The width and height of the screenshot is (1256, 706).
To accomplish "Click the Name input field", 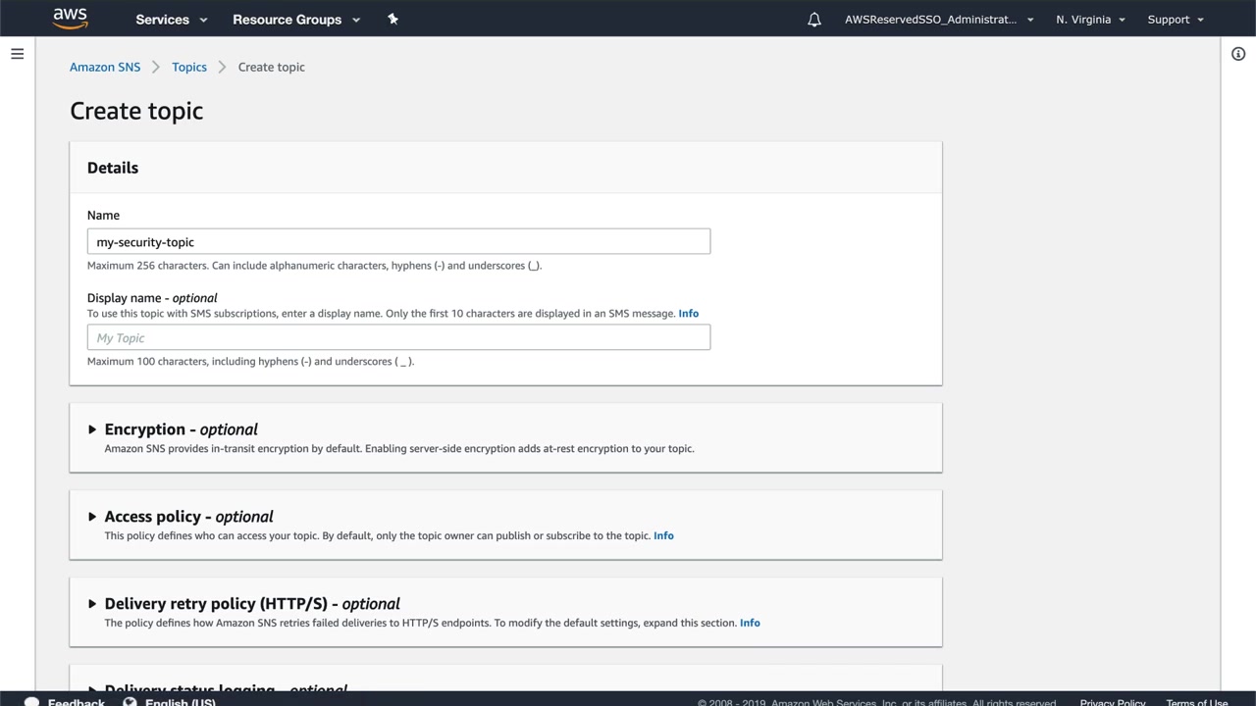I will click(398, 241).
